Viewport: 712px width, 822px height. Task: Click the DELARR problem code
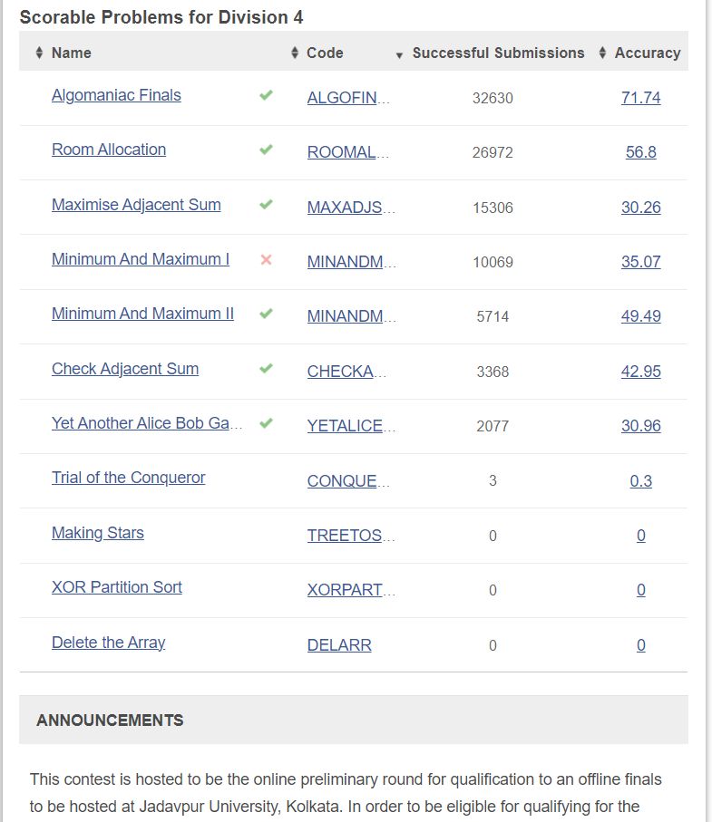click(x=339, y=645)
